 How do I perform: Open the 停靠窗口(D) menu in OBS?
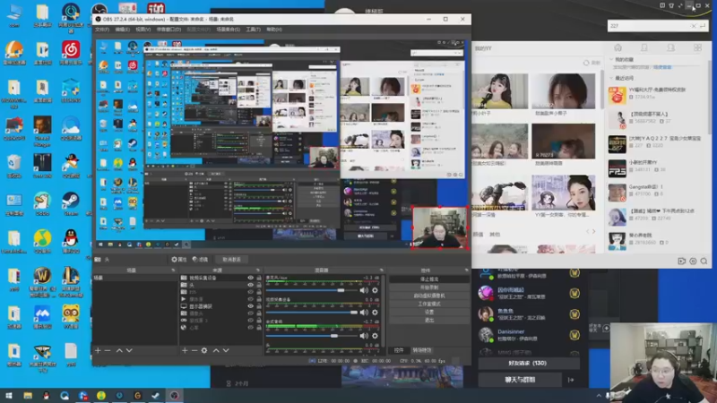pyautogui.click(x=168, y=30)
